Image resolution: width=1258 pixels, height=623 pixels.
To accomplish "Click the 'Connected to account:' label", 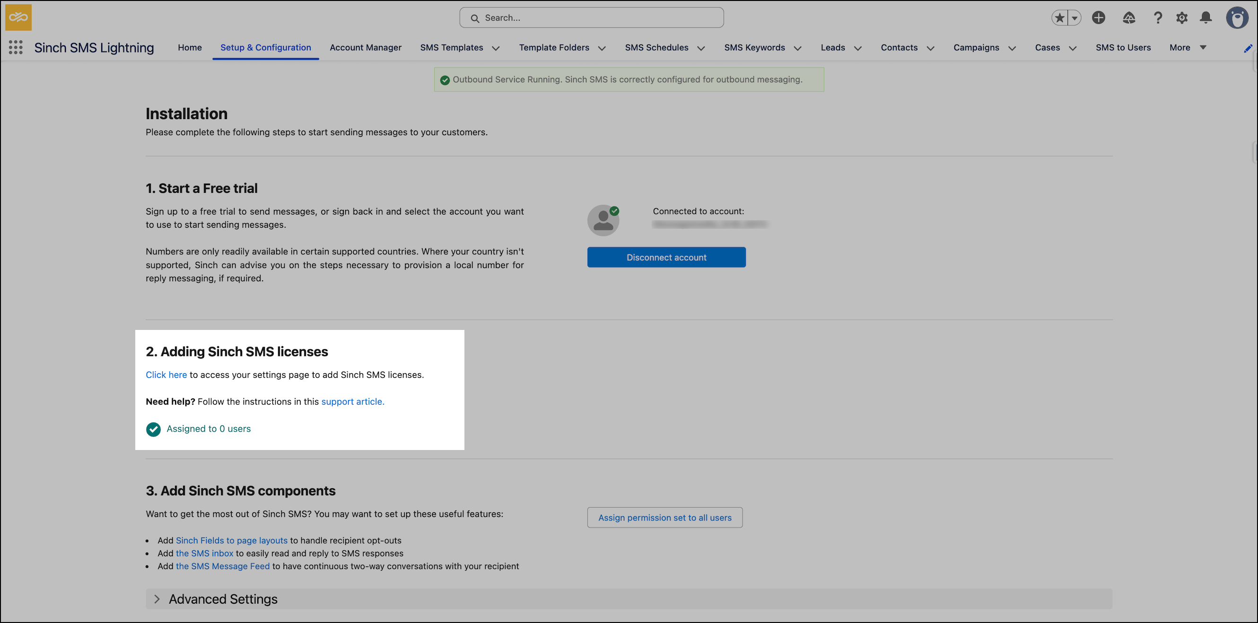I will coord(699,211).
